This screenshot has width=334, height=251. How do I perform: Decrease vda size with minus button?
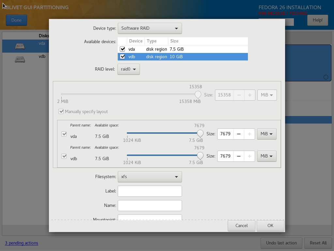click(239, 134)
